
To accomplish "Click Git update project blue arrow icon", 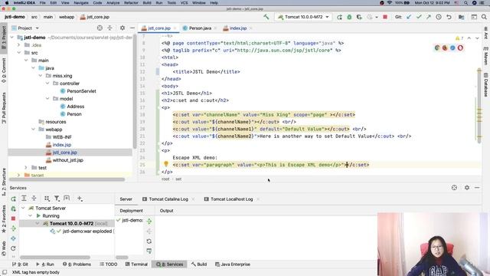I will tap(409, 17).
